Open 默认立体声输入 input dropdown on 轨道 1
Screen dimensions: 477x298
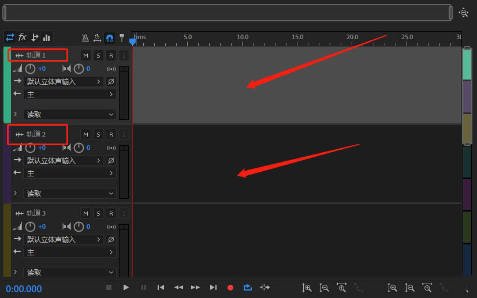click(x=64, y=82)
